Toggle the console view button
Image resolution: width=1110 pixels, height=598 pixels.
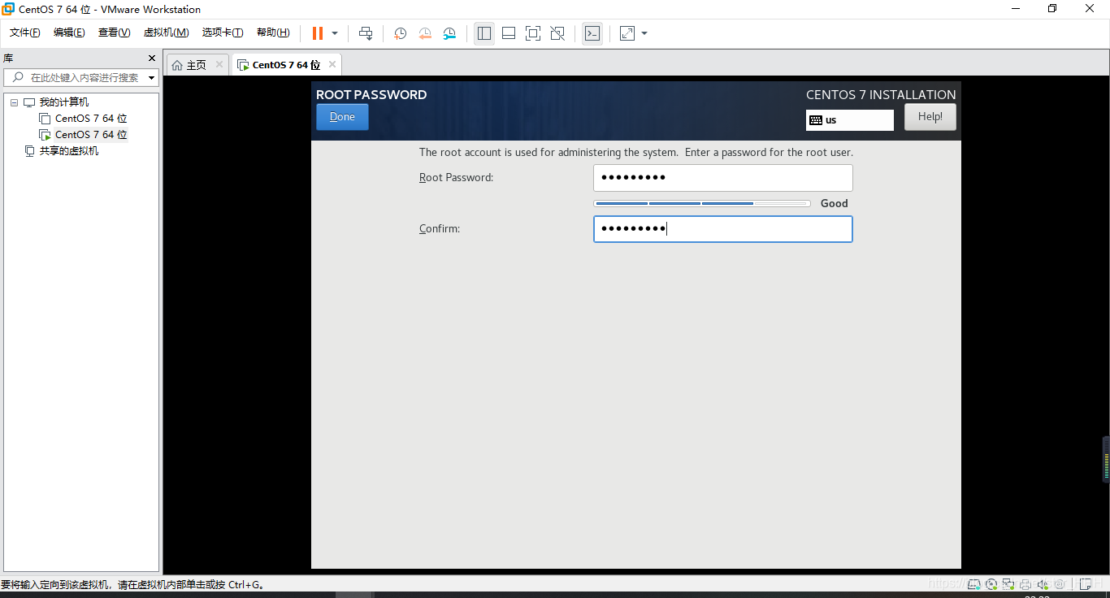click(592, 33)
